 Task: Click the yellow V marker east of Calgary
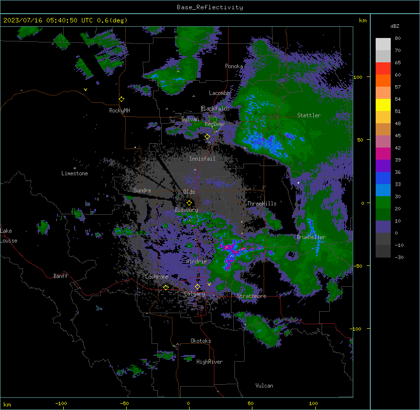209,284
